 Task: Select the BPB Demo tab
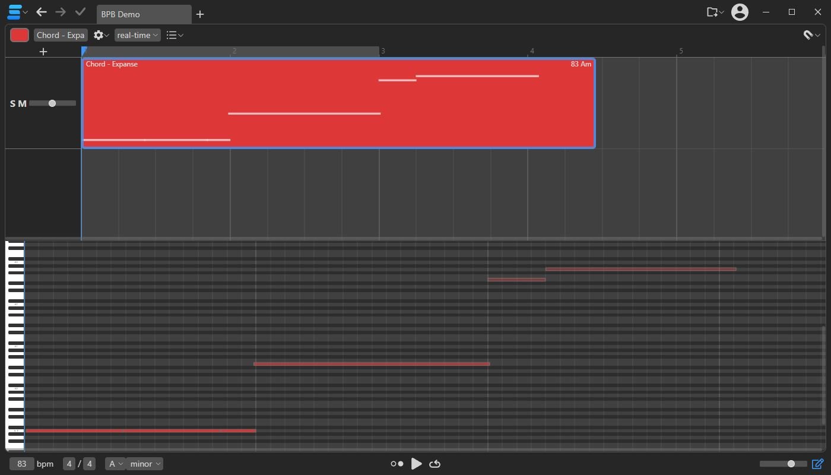144,14
